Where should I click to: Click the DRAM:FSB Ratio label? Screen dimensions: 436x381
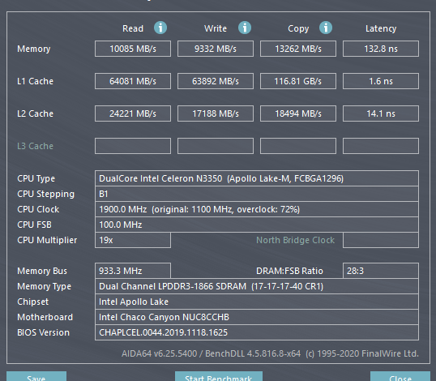coord(289,271)
